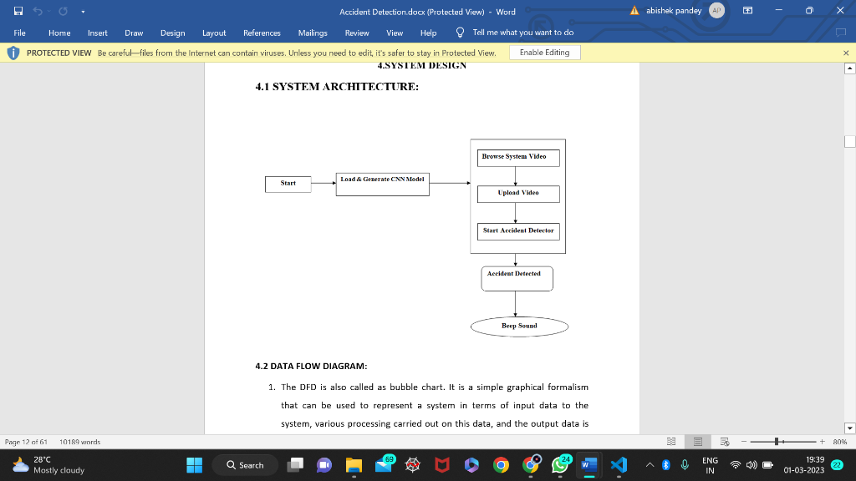The image size is (856, 481).
Task: Click Tell me what you want to do
Action: coord(522,33)
